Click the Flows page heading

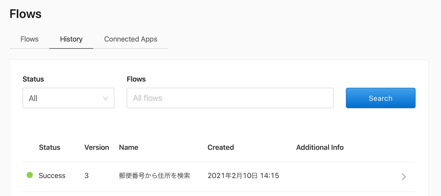coord(25,14)
